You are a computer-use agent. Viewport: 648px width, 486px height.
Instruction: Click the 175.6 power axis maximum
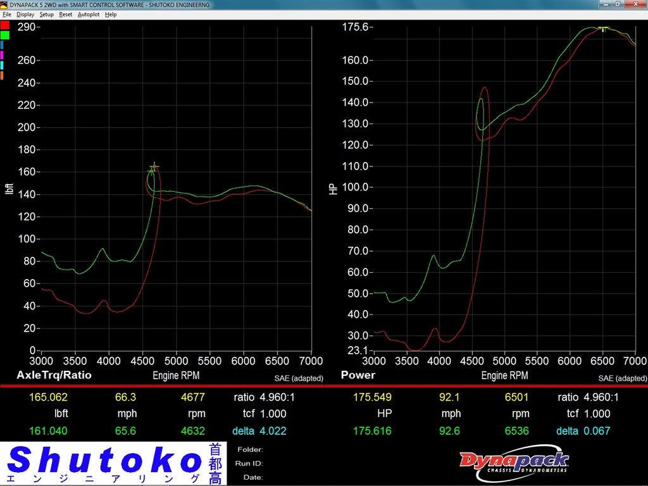coord(355,27)
